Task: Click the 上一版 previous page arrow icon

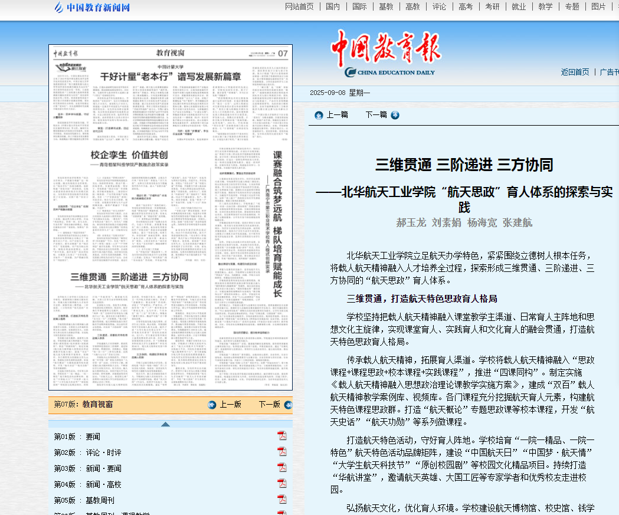Action: point(212,405)
